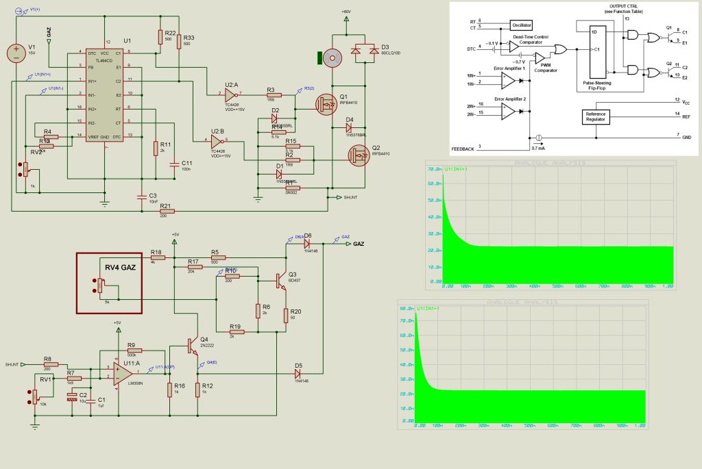
Task: Click the D3 90CLQ100 dual diode
Action: 363,49
